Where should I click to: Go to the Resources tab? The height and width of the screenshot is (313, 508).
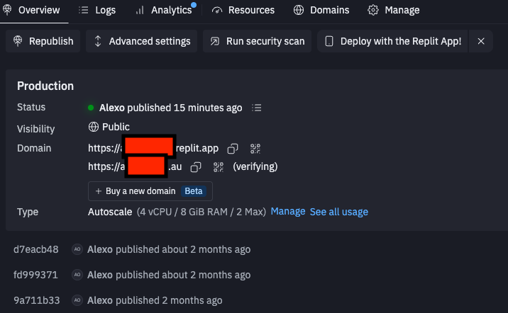point(243,11)
